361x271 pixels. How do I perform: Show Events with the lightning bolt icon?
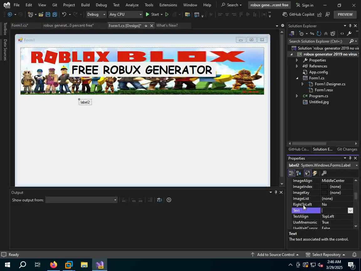click(315, 173)
